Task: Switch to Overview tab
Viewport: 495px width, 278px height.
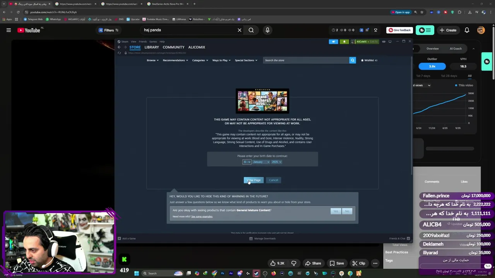Action: point(432,49)
